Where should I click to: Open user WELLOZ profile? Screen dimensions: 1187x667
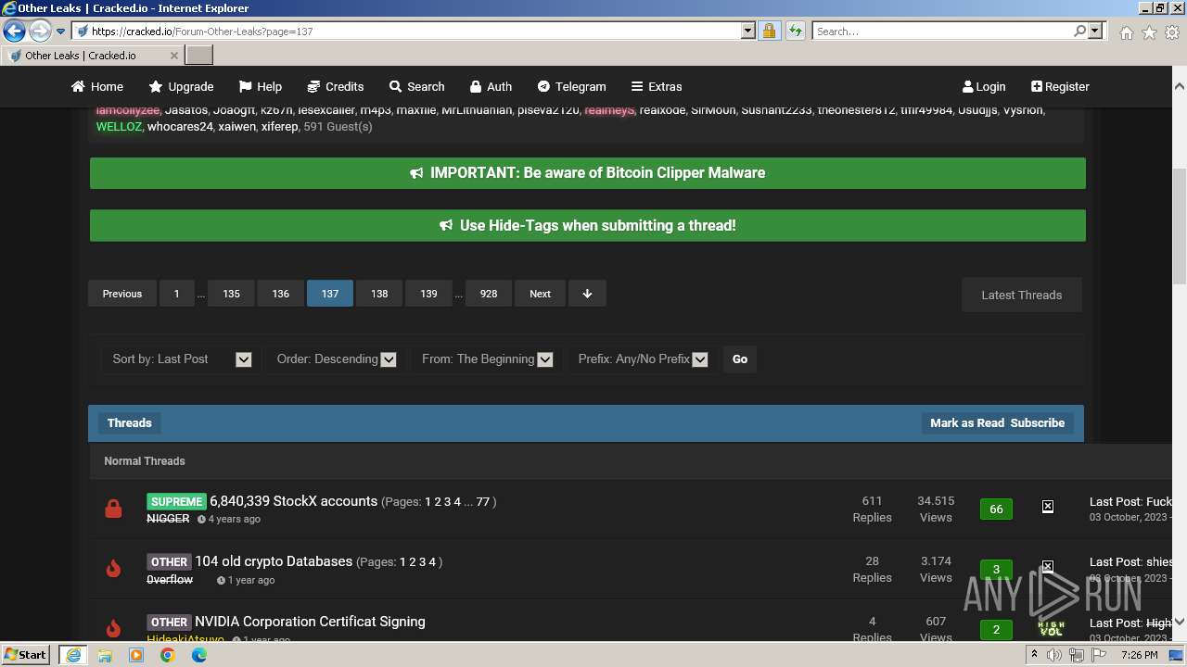point(119,127)
